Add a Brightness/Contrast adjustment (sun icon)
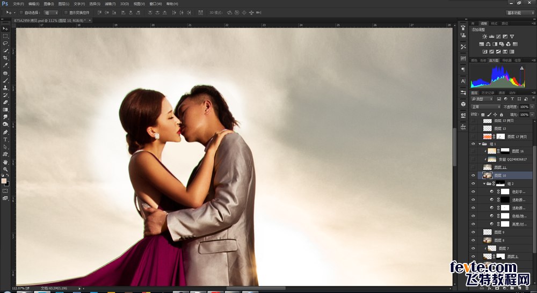 click(484, 36)
